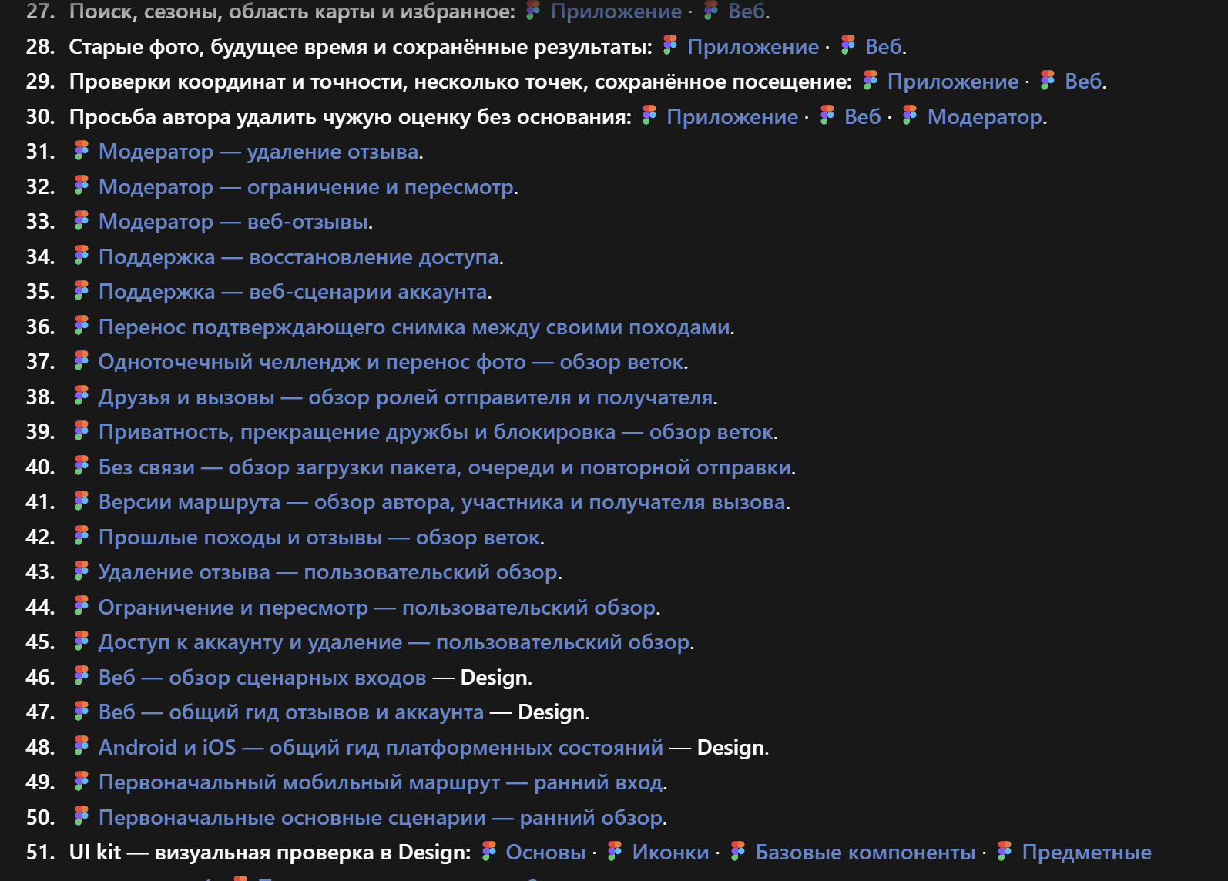This screenshot has width=1228, height=881.
Task: Click Figma icon in row 36
Action: point(82,326)
